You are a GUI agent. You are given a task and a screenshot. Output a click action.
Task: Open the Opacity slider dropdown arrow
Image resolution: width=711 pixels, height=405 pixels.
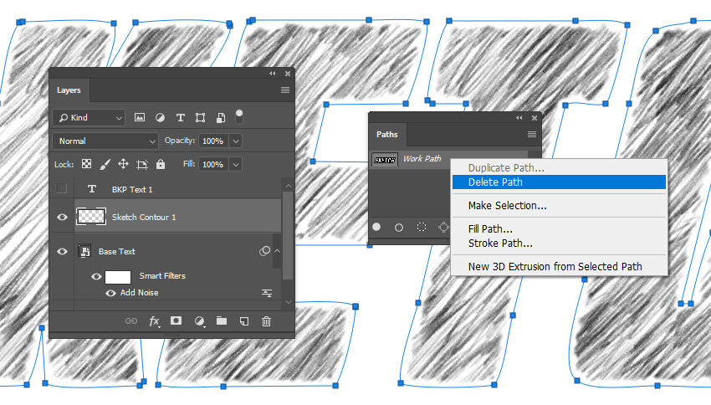point(236,141)
